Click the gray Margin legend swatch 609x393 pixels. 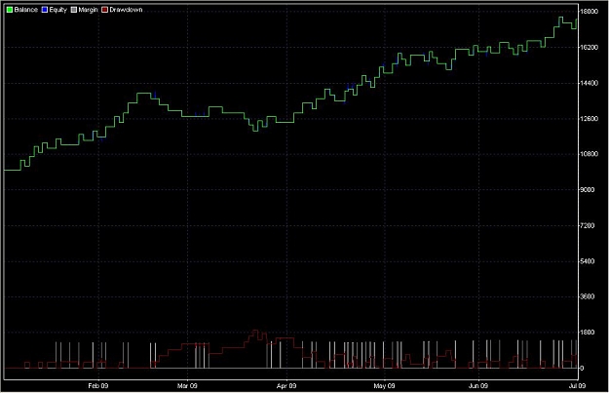tap(74, 10)
